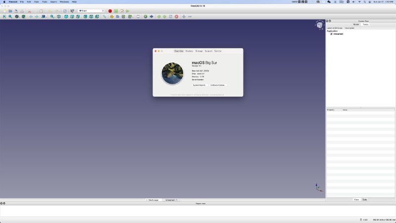This screenshot has width=396, height=223.
Task: Open the Help menu
Action: 74,2
